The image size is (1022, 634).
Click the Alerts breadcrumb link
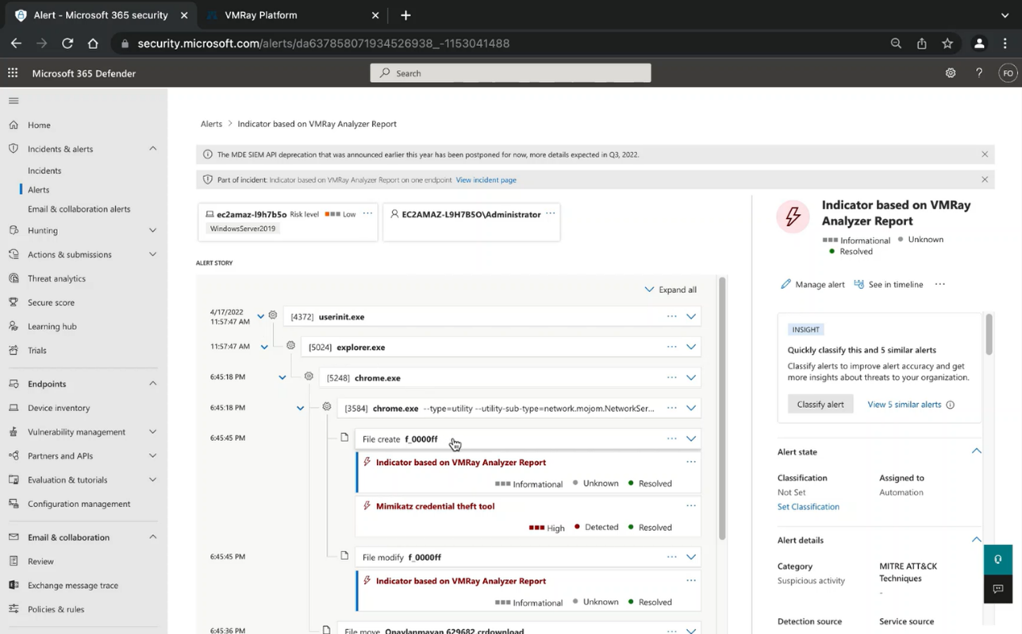pyautogui.click(x=211, y=124)
